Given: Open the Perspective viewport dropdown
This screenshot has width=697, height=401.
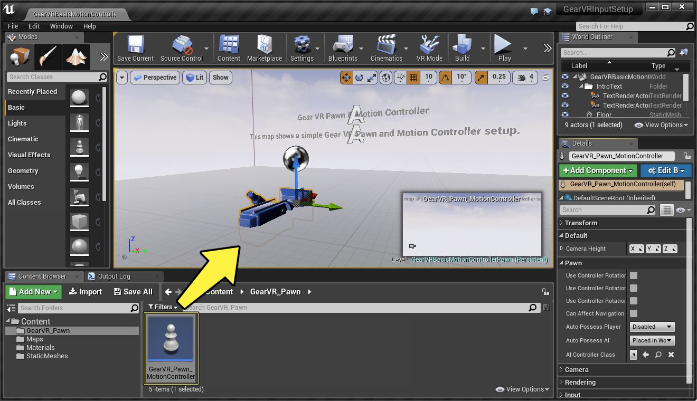Looking at the screenshot, I should pyautogui.click(x=155, y=78).
